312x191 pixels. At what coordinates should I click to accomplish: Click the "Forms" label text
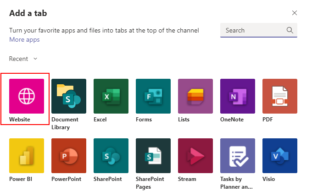pos(144,120)
